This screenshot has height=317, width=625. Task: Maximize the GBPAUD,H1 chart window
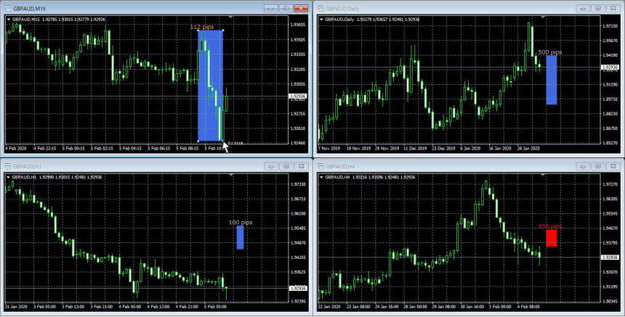pyautogui.click(x=286, y=166)
